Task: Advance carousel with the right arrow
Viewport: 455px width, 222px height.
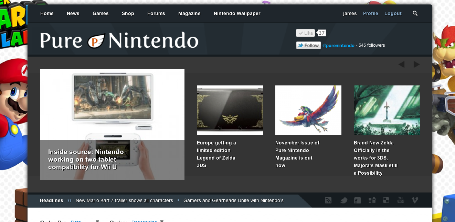Action: tap(416, 64)
